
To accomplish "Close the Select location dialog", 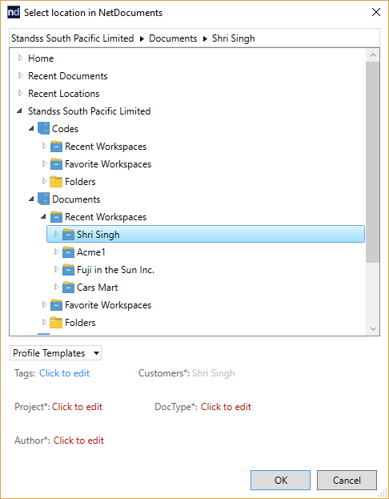I will pyautogui.click(x=376, y=12).
